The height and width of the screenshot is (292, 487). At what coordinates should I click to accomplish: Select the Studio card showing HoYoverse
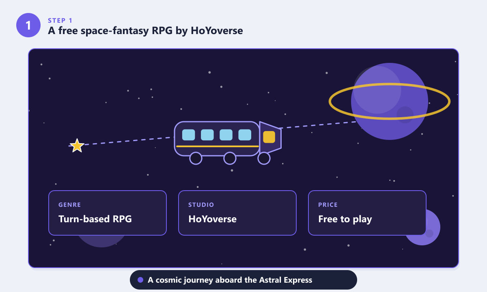(x=237, y=213)
